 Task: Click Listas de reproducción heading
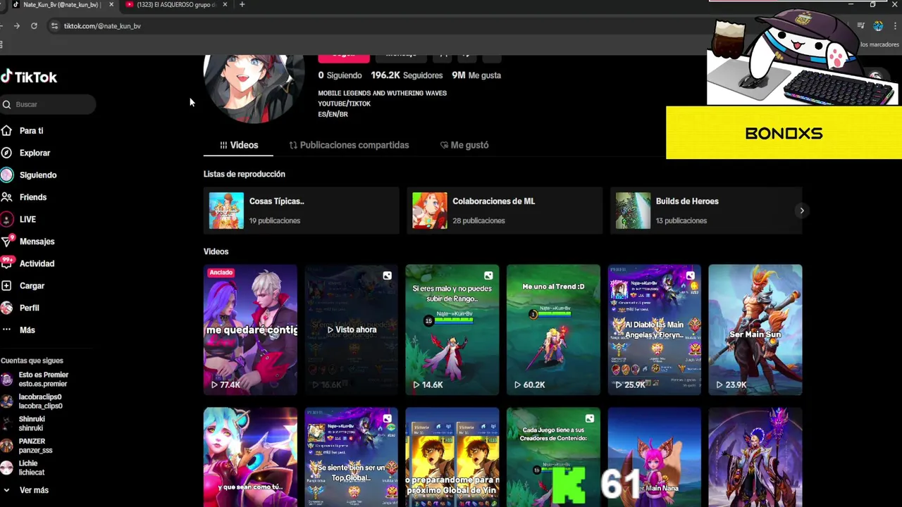tap(245, 174)
